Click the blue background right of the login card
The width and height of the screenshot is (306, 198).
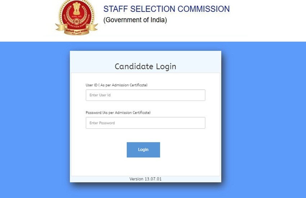click(263, 119)
